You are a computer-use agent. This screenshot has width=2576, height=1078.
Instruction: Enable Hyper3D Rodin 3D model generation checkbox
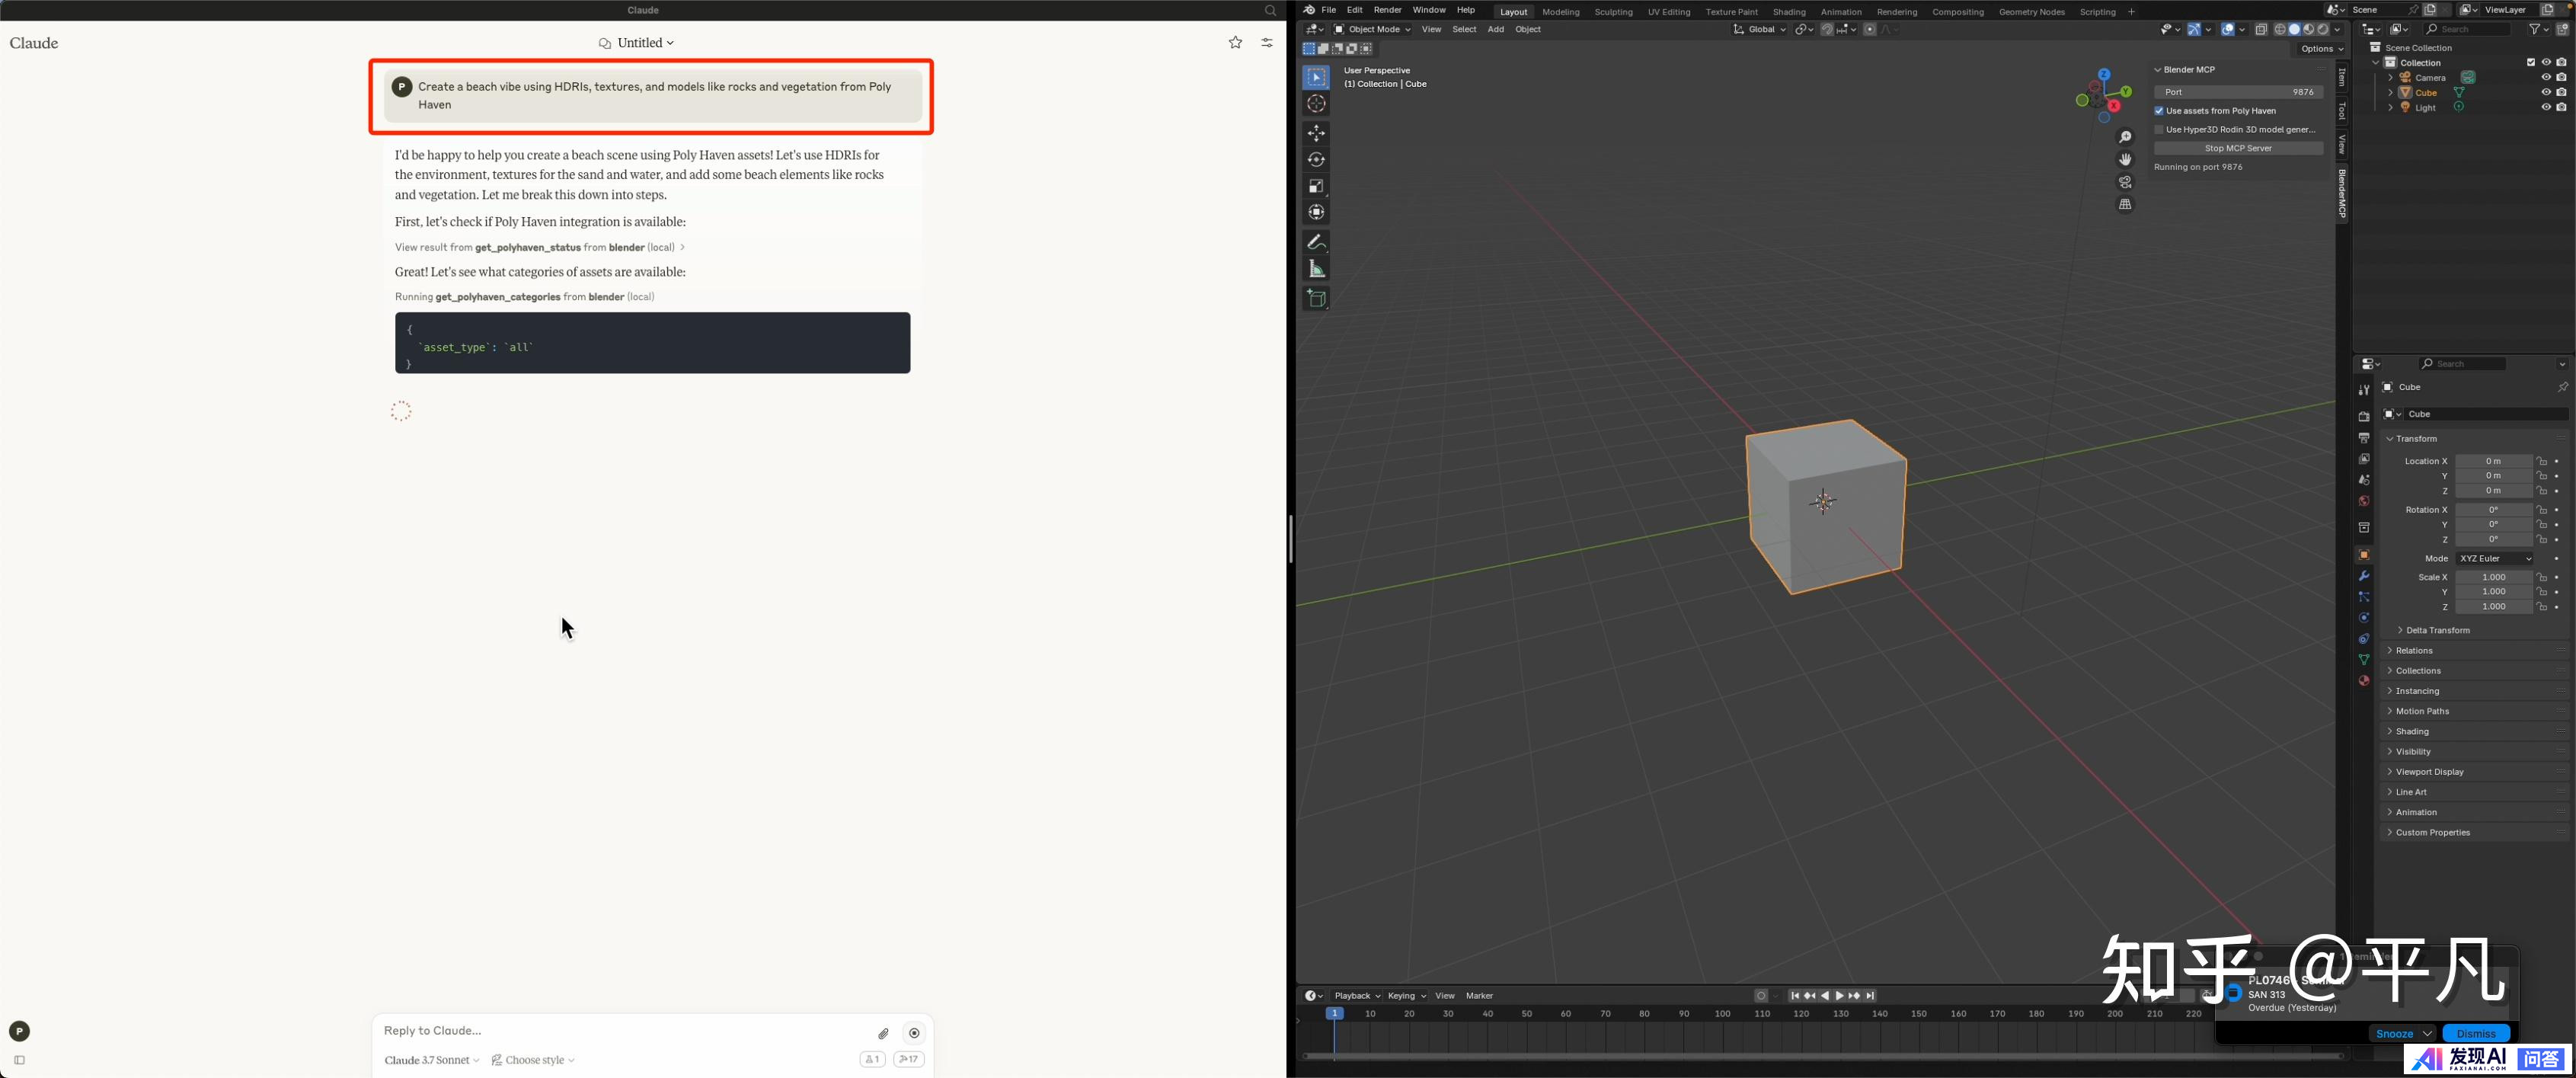2159,130
